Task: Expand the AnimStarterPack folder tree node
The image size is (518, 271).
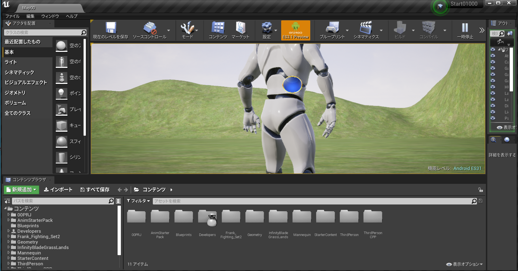Action: pyautogui.click(x=8, y=220)
